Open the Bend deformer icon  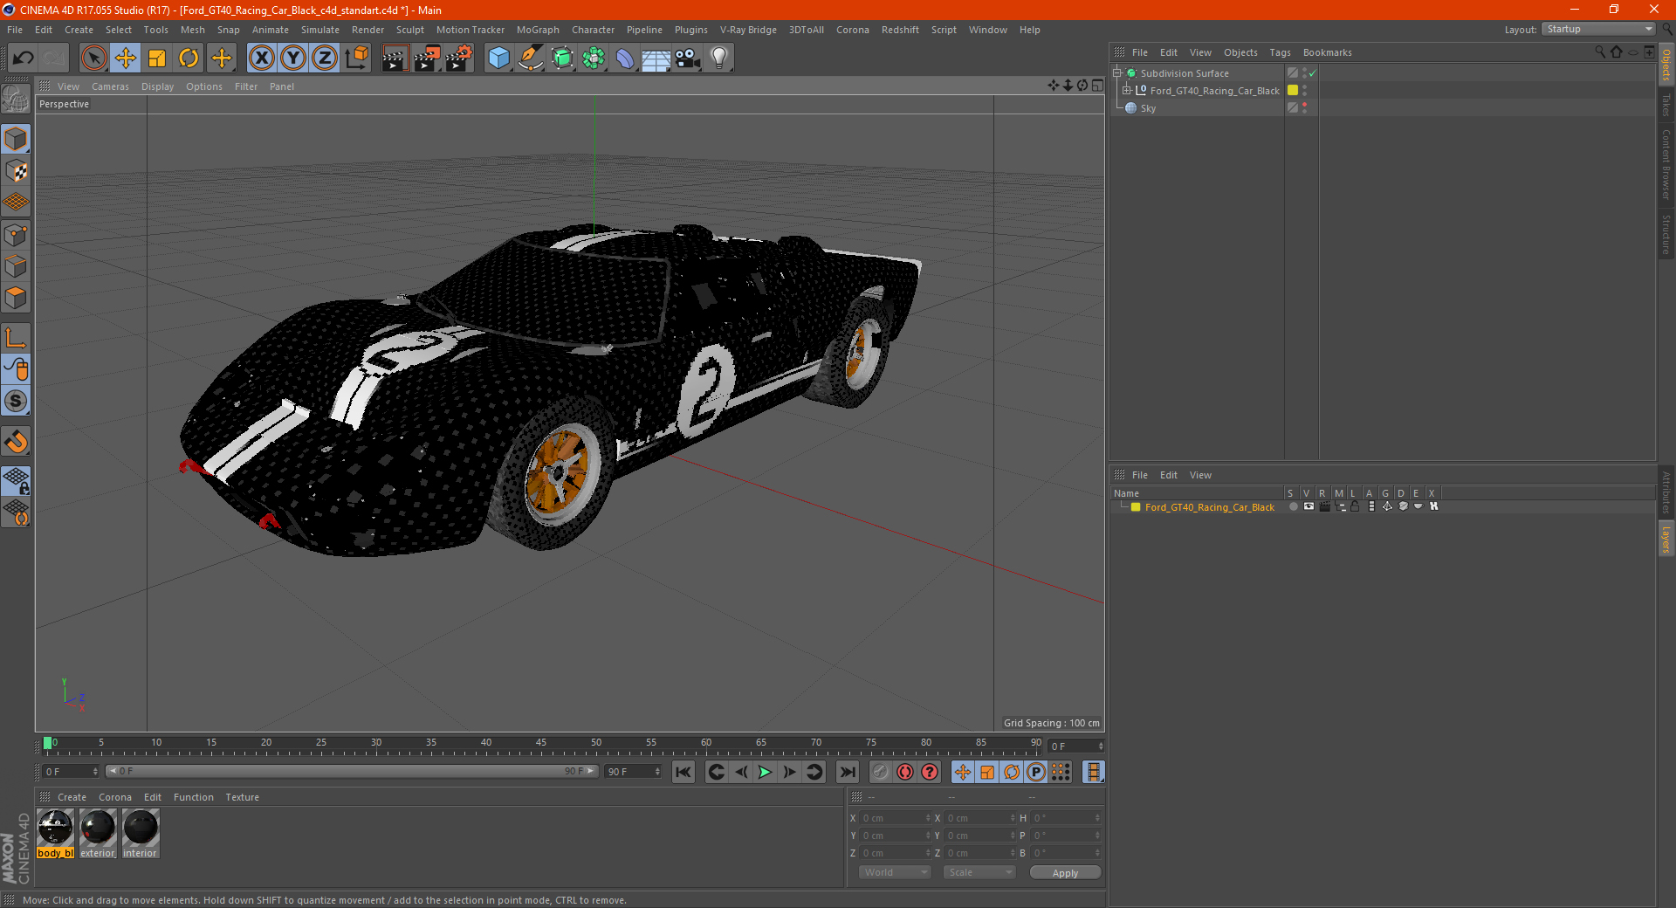[x=625, y=58]
